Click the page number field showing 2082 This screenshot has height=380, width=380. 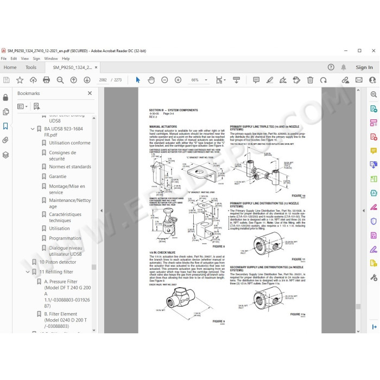[103, 80]
